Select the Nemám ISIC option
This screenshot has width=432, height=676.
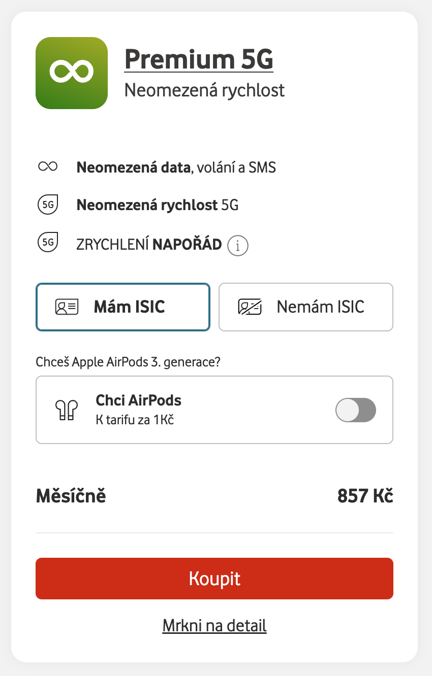(305, 307)
